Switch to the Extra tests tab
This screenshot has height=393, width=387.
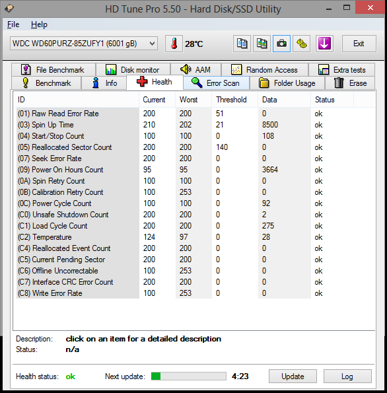pyautogui.click(x=342, y=69)
